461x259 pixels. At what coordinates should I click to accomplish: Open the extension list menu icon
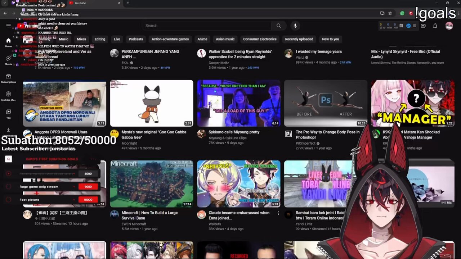[415, 26]
